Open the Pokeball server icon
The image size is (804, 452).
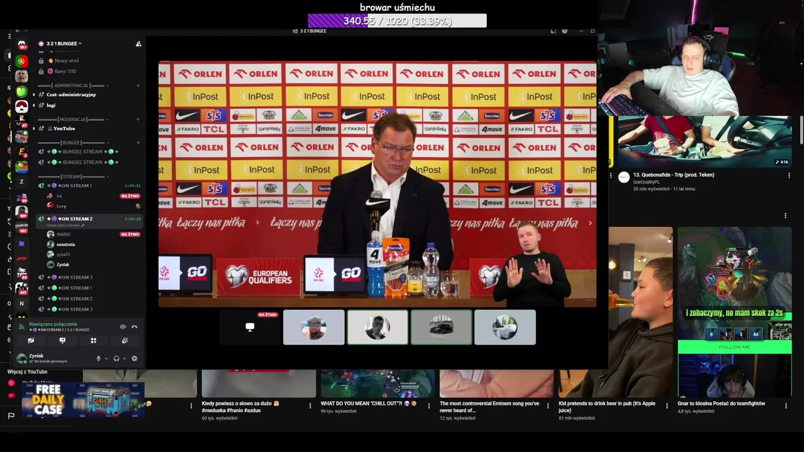(21, 107)
